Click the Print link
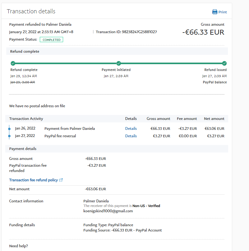 223,12
